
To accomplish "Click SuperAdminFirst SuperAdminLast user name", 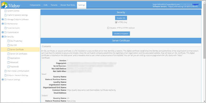I will pyautogui.click(x=166, y=4).
